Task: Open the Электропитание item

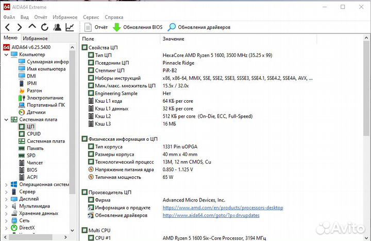Action: tap(41, 98)
